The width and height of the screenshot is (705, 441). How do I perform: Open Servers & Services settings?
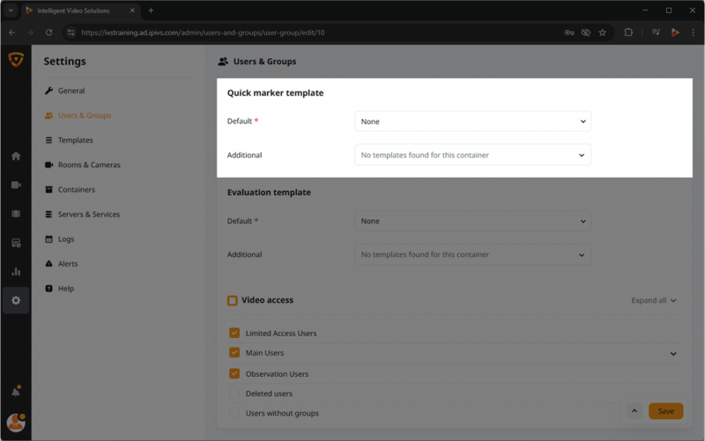click(x=89, y=214)
